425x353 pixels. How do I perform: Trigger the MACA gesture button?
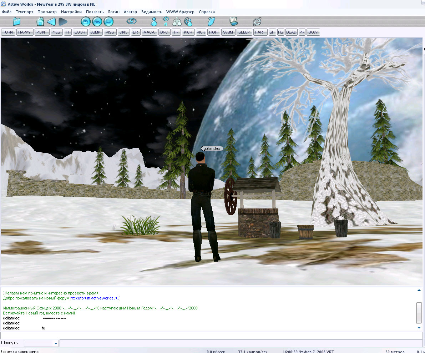pos(149,32)
